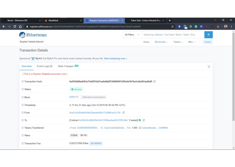Image resolution: width=235 pixels, height=167 pixels.
Task: Open the browser home page icon
Action: pos(20,26)
